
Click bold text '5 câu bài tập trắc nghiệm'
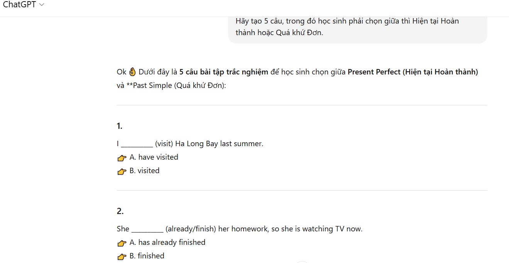pos(223,72)
